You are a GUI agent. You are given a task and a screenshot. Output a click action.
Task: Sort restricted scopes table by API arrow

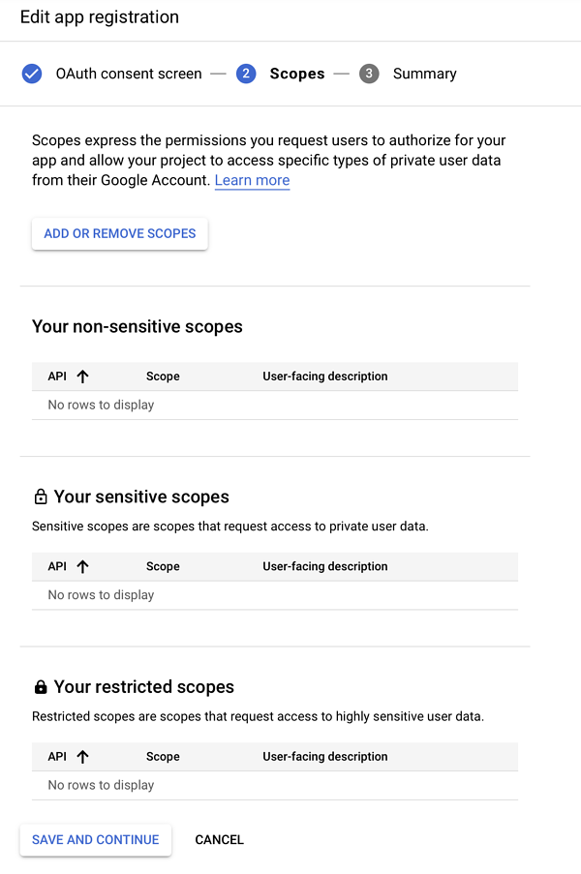[x=82, y=757]
